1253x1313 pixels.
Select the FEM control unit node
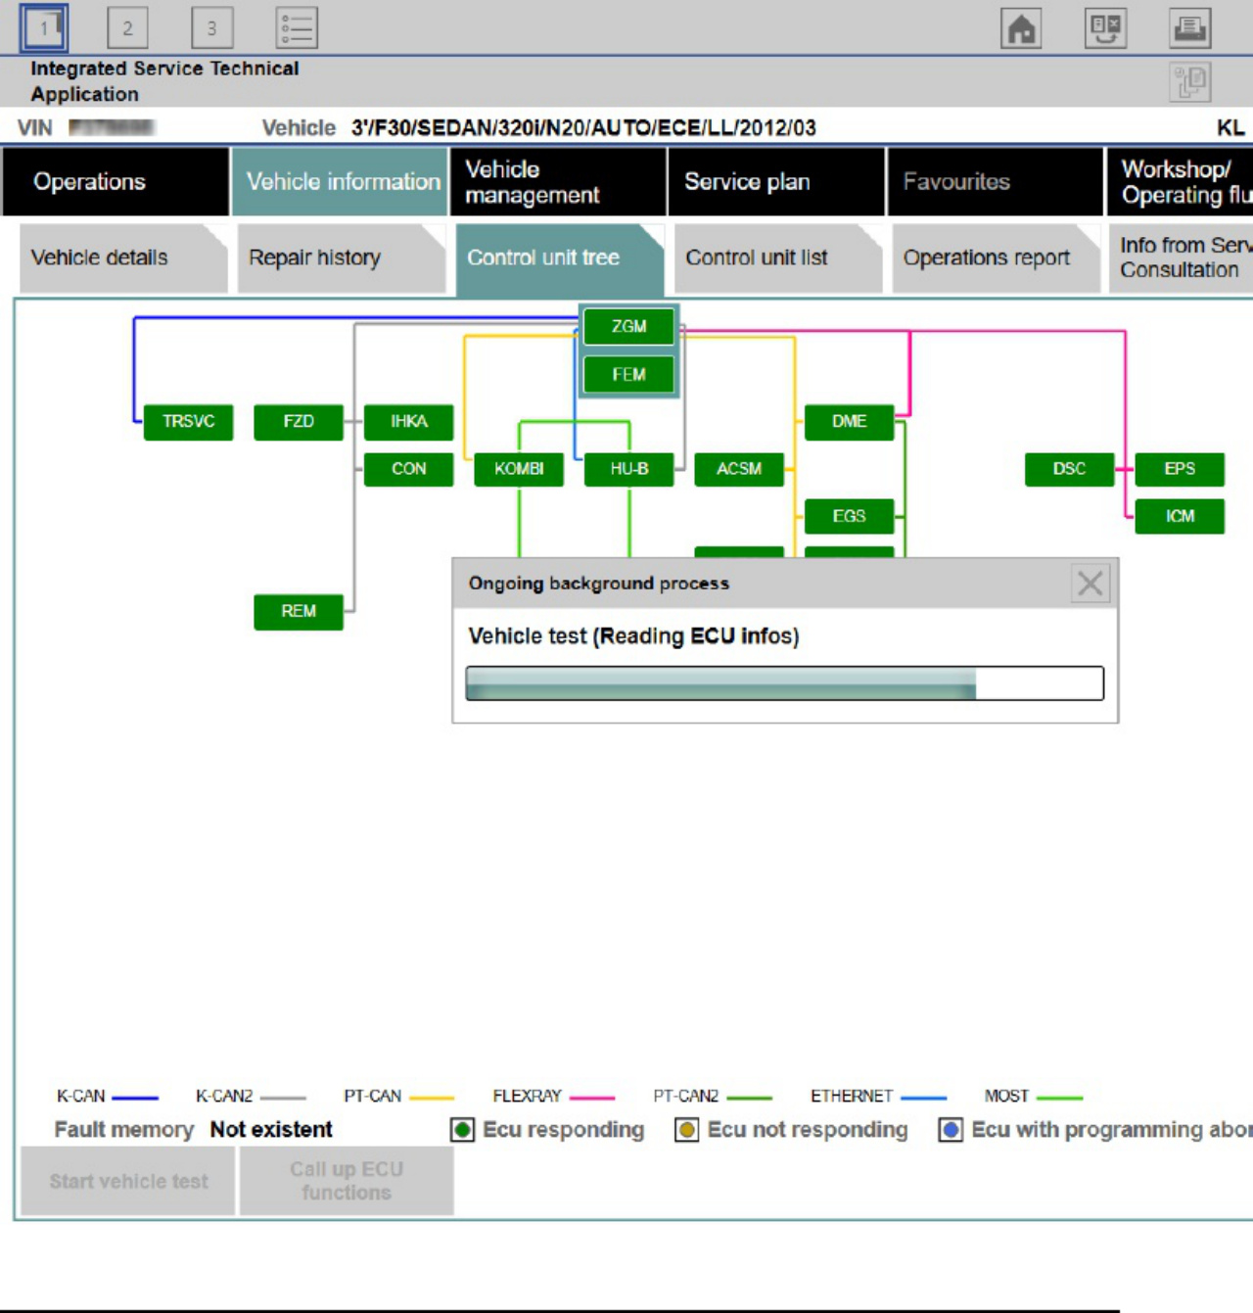pos(629,374)
